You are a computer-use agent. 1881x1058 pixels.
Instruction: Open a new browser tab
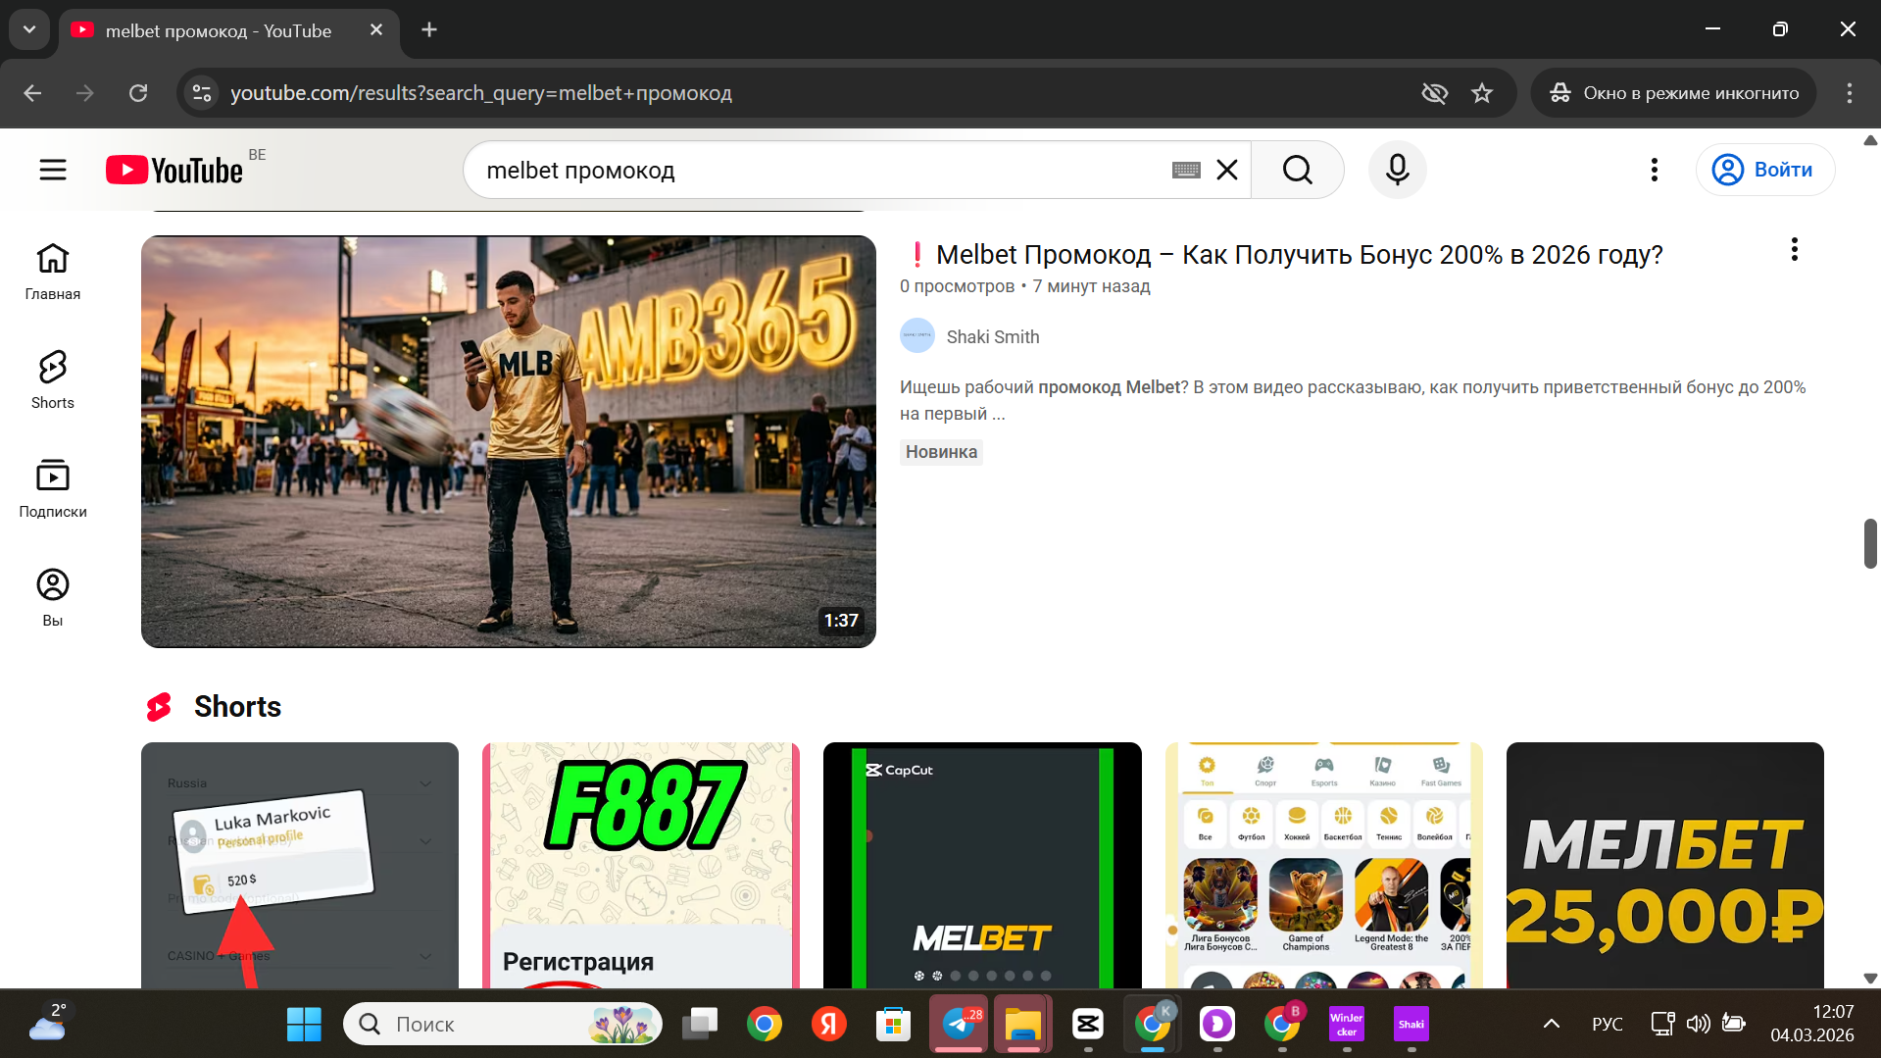coord(429,29)
